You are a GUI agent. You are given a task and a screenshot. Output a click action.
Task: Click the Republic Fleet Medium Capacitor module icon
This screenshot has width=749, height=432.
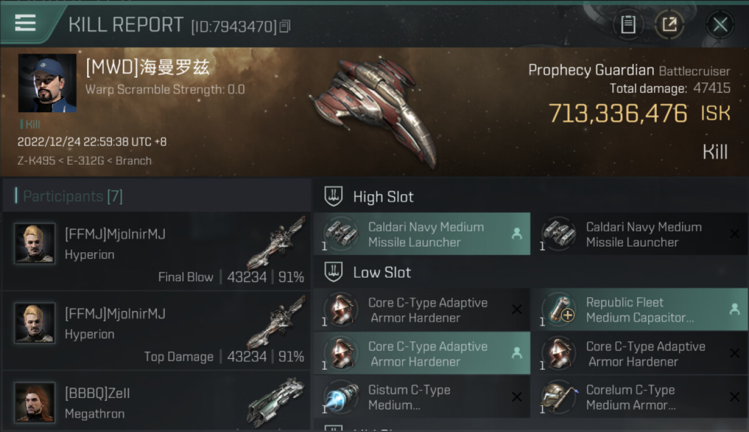tap(559, 309)
